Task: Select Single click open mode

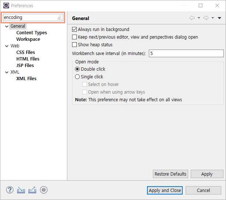Action: [x=77, y=77]
